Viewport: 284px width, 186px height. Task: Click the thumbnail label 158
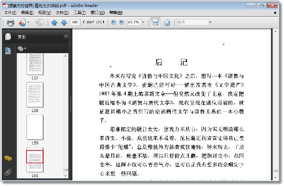[35, 111]
